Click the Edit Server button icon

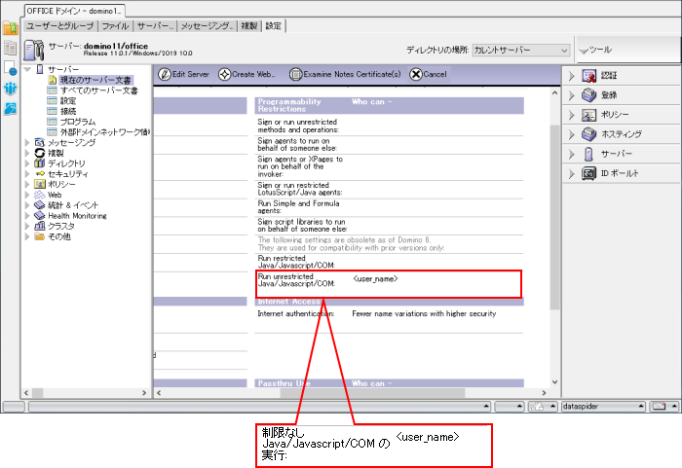[164, 75]
